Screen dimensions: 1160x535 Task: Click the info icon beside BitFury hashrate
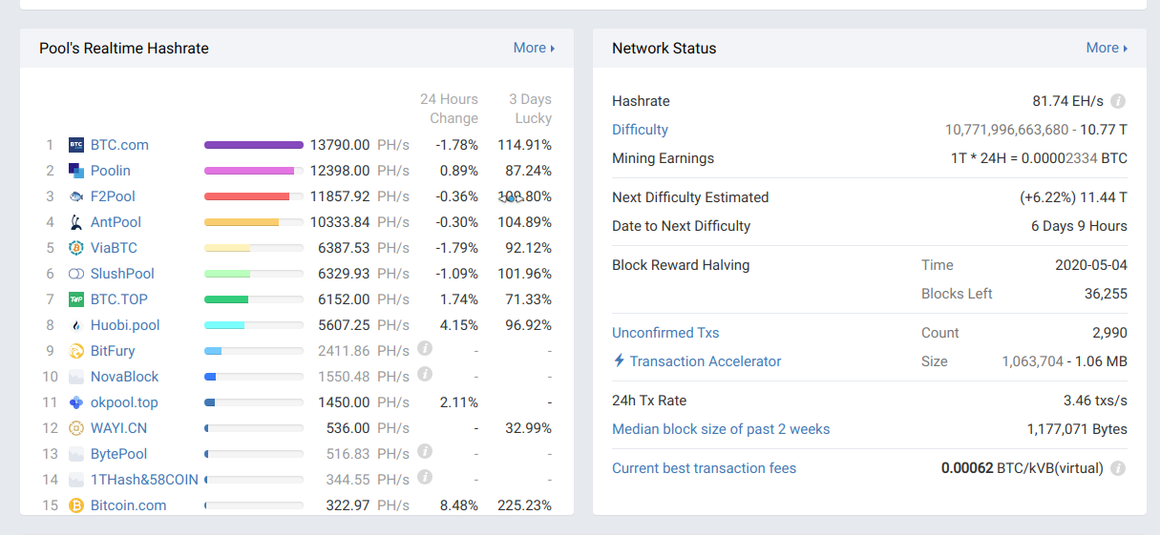tap(425, 348)
